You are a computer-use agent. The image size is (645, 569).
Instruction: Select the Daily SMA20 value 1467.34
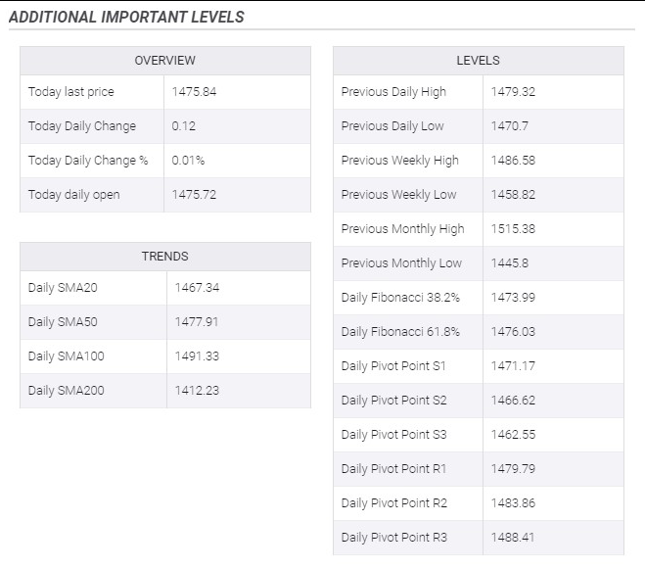[x=197, y=287]
